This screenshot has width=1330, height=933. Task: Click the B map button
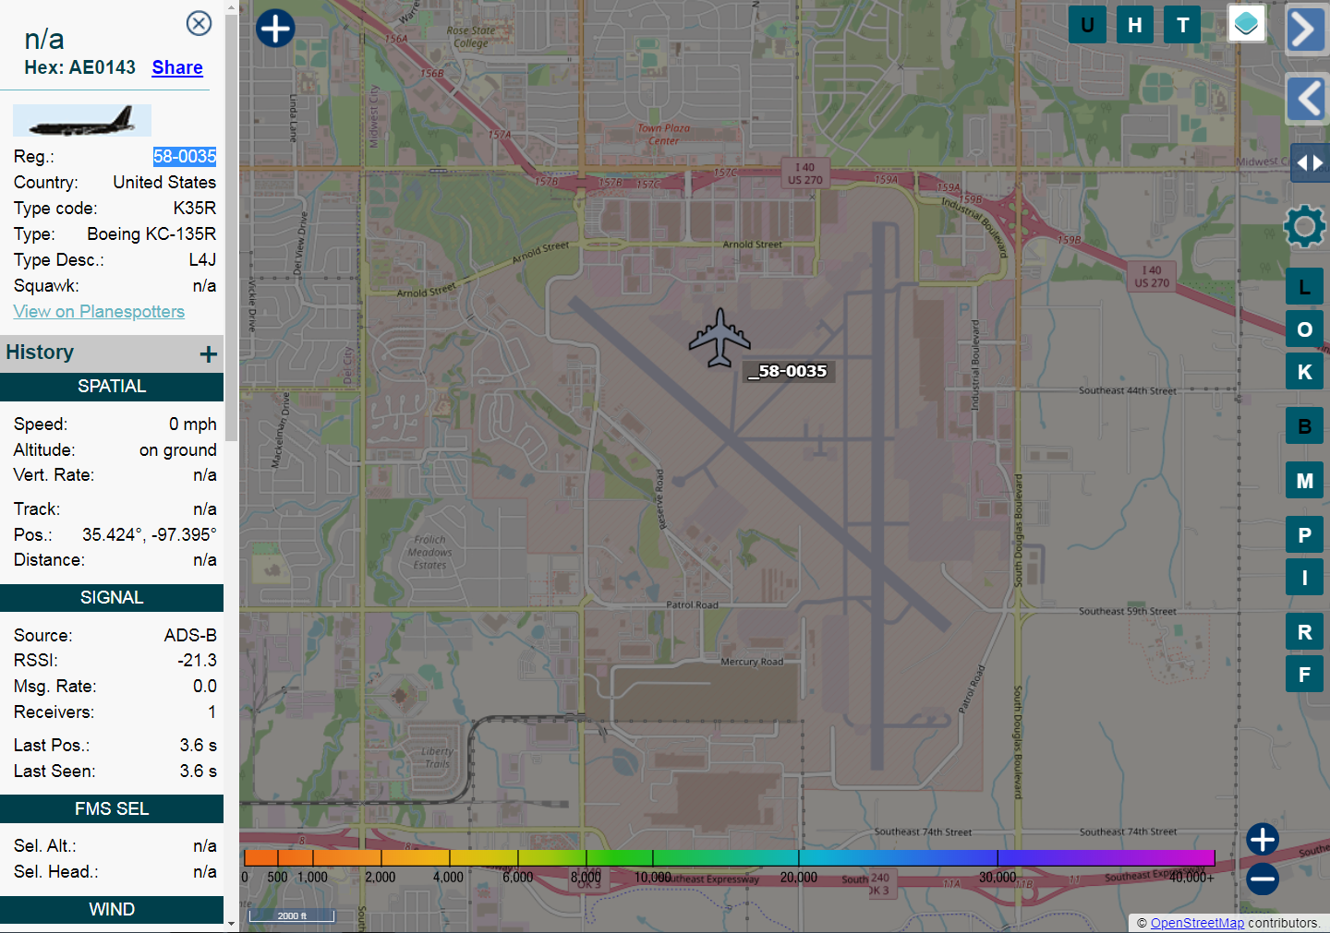tap(1304, 426)
